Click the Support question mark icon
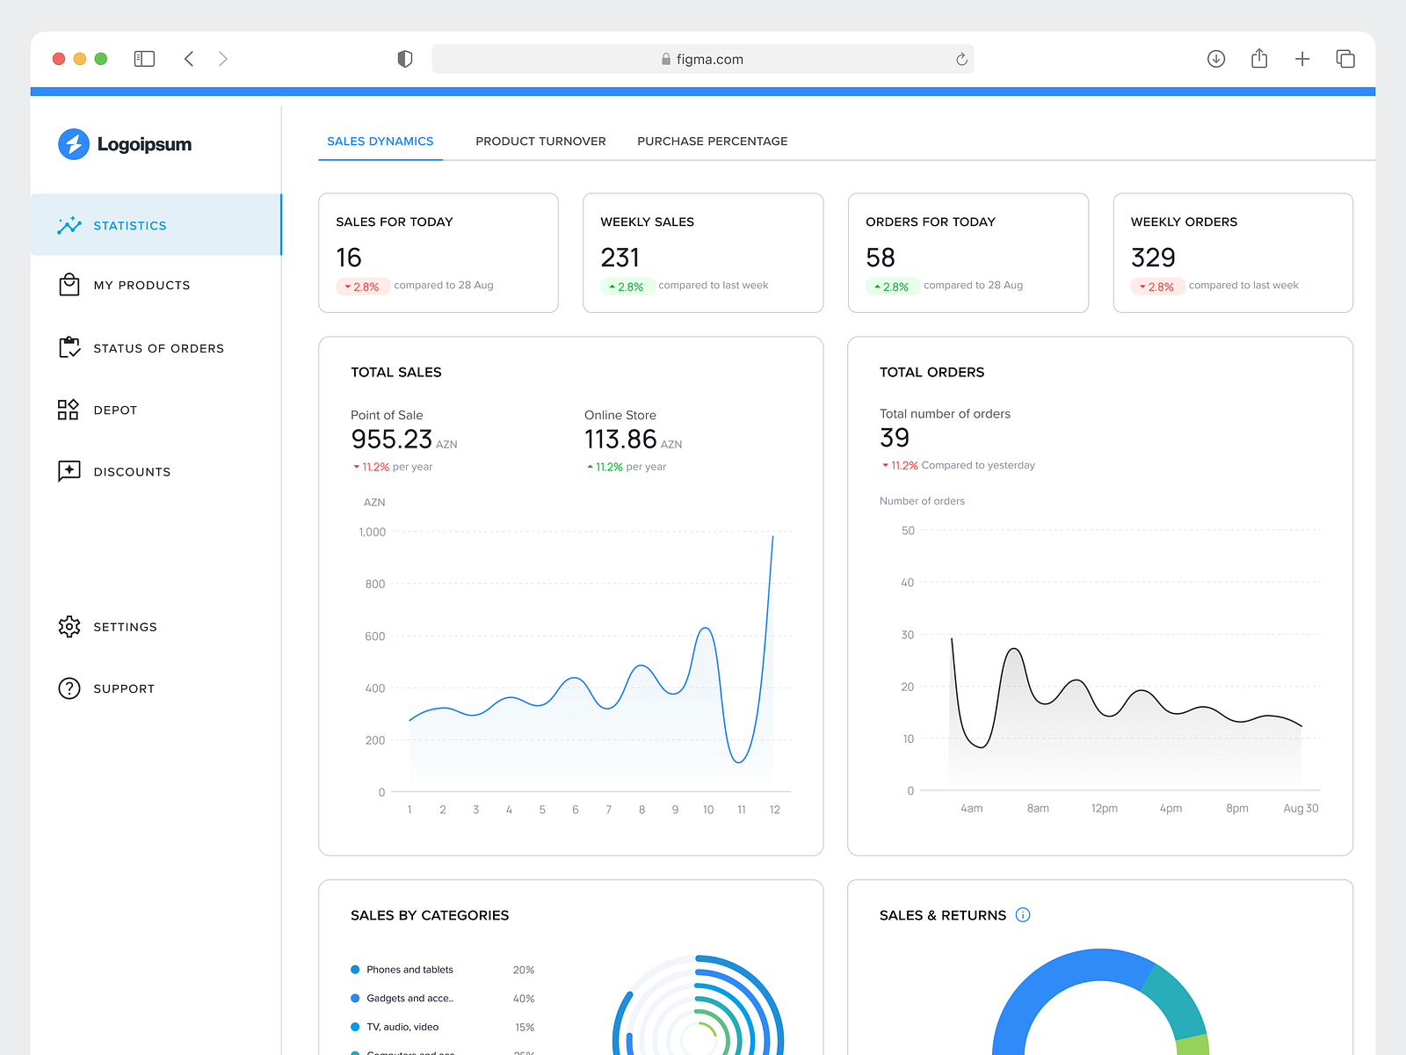Viewport: 1406px width, 1055px height. [69, 688]
